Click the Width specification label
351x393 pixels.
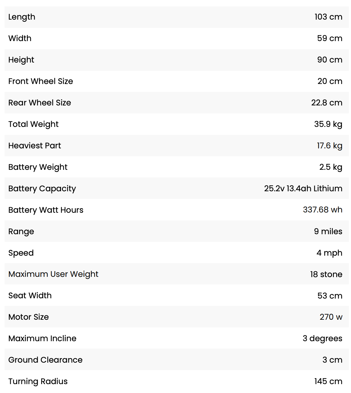[x=20, y=38]
